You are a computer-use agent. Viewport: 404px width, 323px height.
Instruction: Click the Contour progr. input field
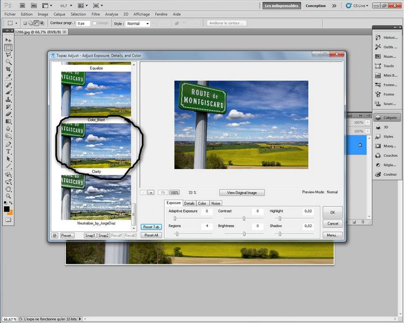[83, 23]
